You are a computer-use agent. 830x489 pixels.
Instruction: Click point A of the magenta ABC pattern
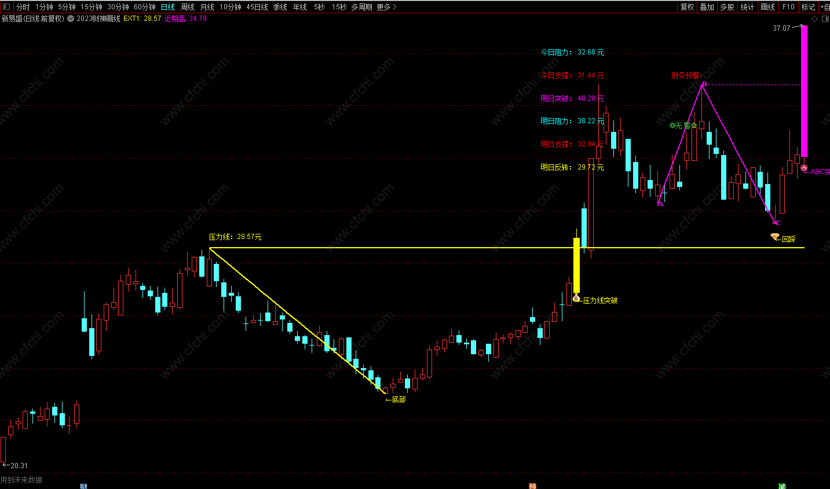[660, 203]
